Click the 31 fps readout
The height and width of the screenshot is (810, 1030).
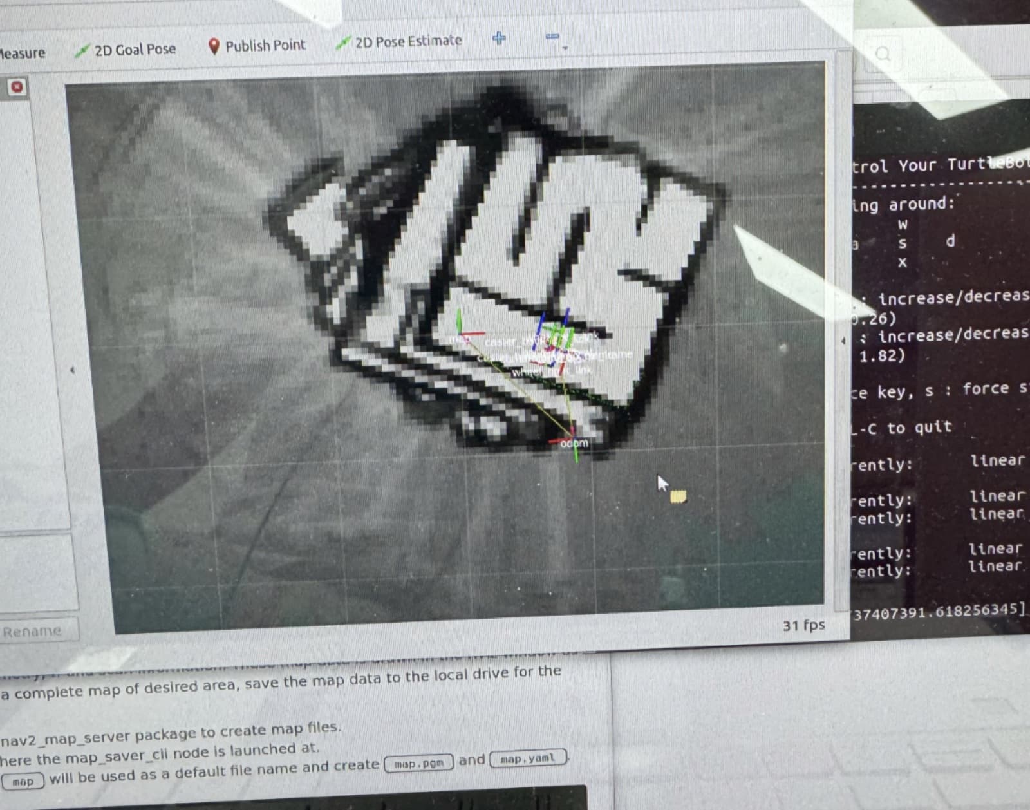(804, 625)
